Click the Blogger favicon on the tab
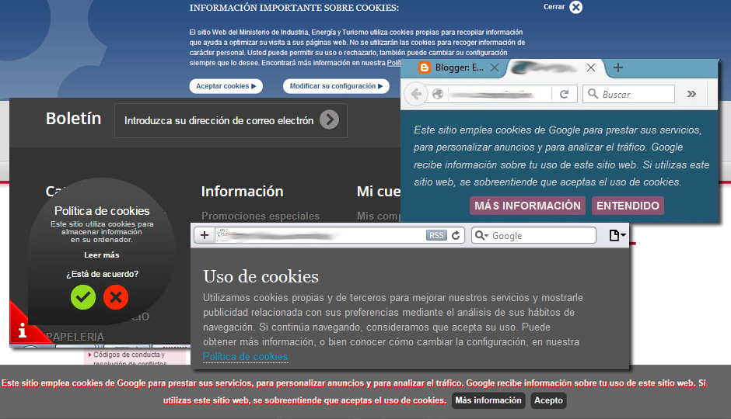Image resolution: width=731 pixels, height=419 pixels. click(425, 68)
